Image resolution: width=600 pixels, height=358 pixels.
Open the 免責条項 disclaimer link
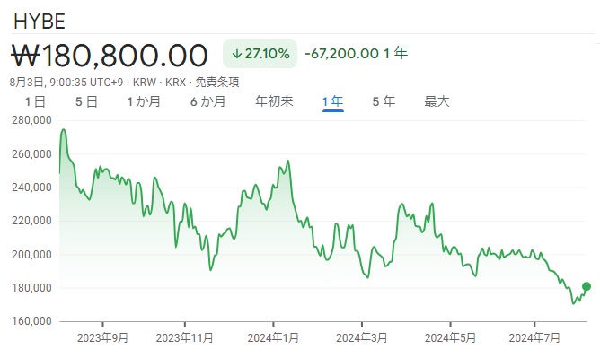point(217,83)
